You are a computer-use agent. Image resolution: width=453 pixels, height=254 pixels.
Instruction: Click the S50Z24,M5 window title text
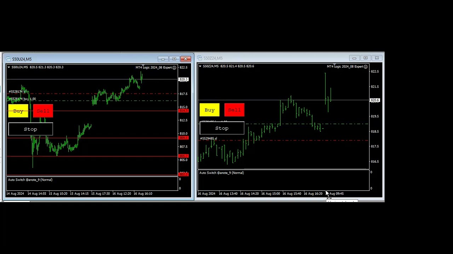click(213, 58)
